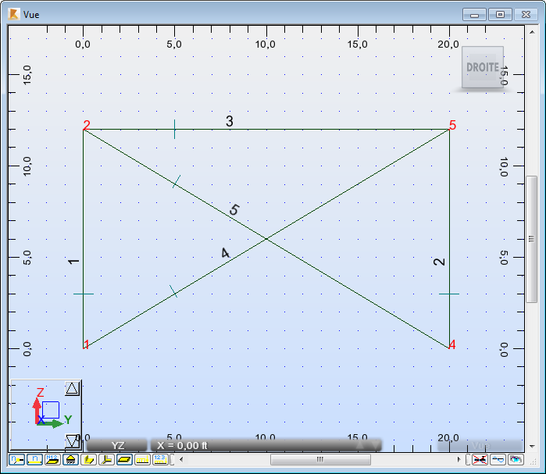
Task: Toggle load values 123 icon
Action: (160, 460)
